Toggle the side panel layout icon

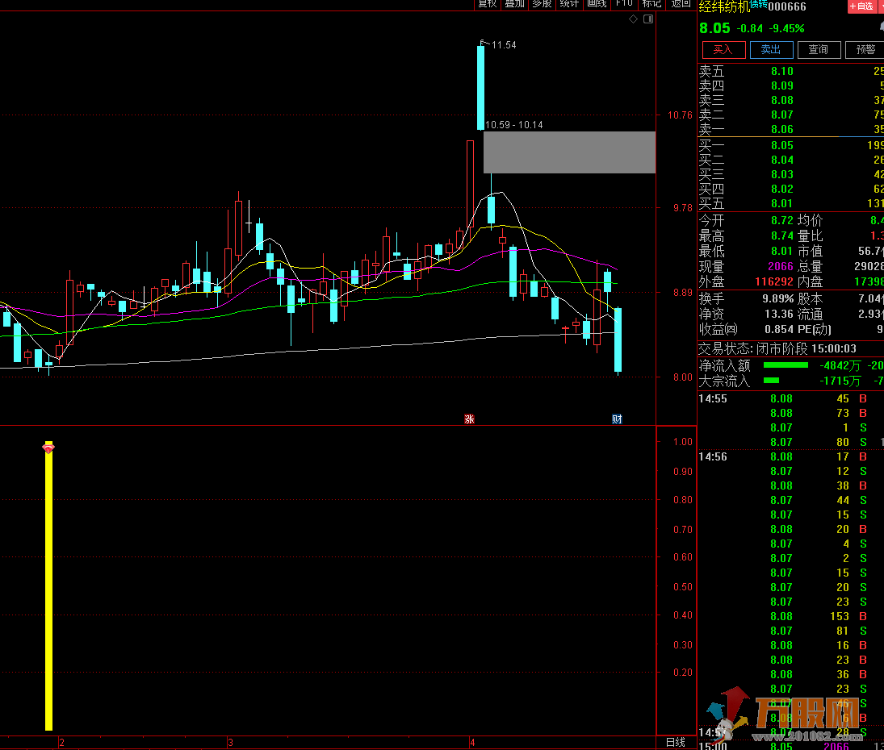coord(647,19)
